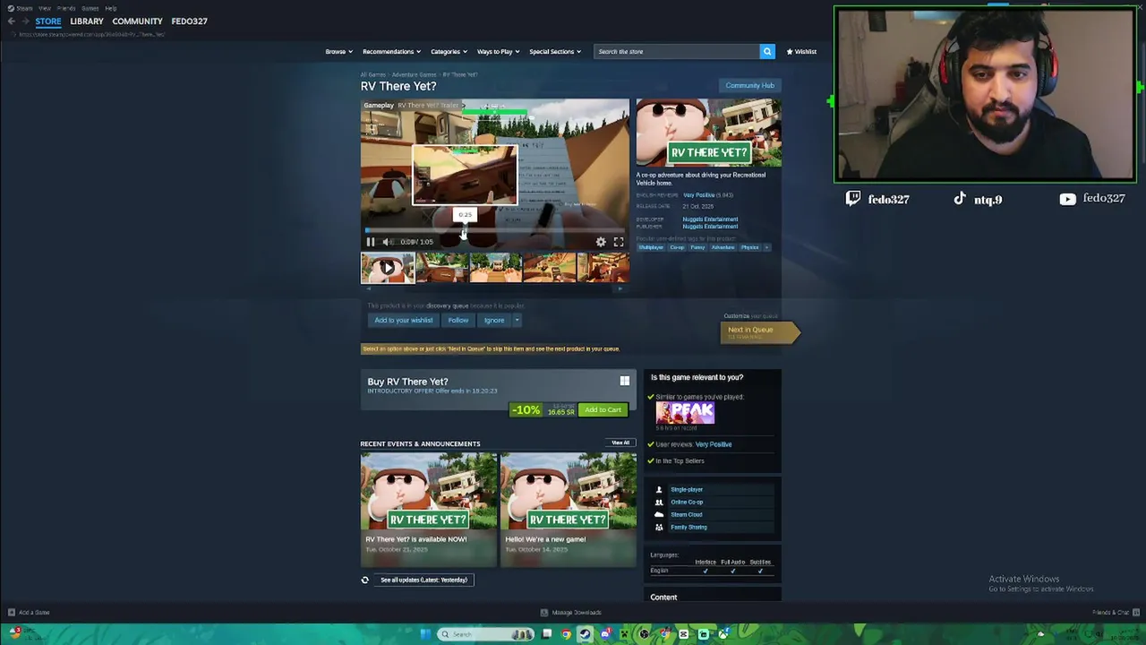Viewport: 1146px width, 645px height.
Task: Click View All for recent events
Action: [x=620, y=443]
